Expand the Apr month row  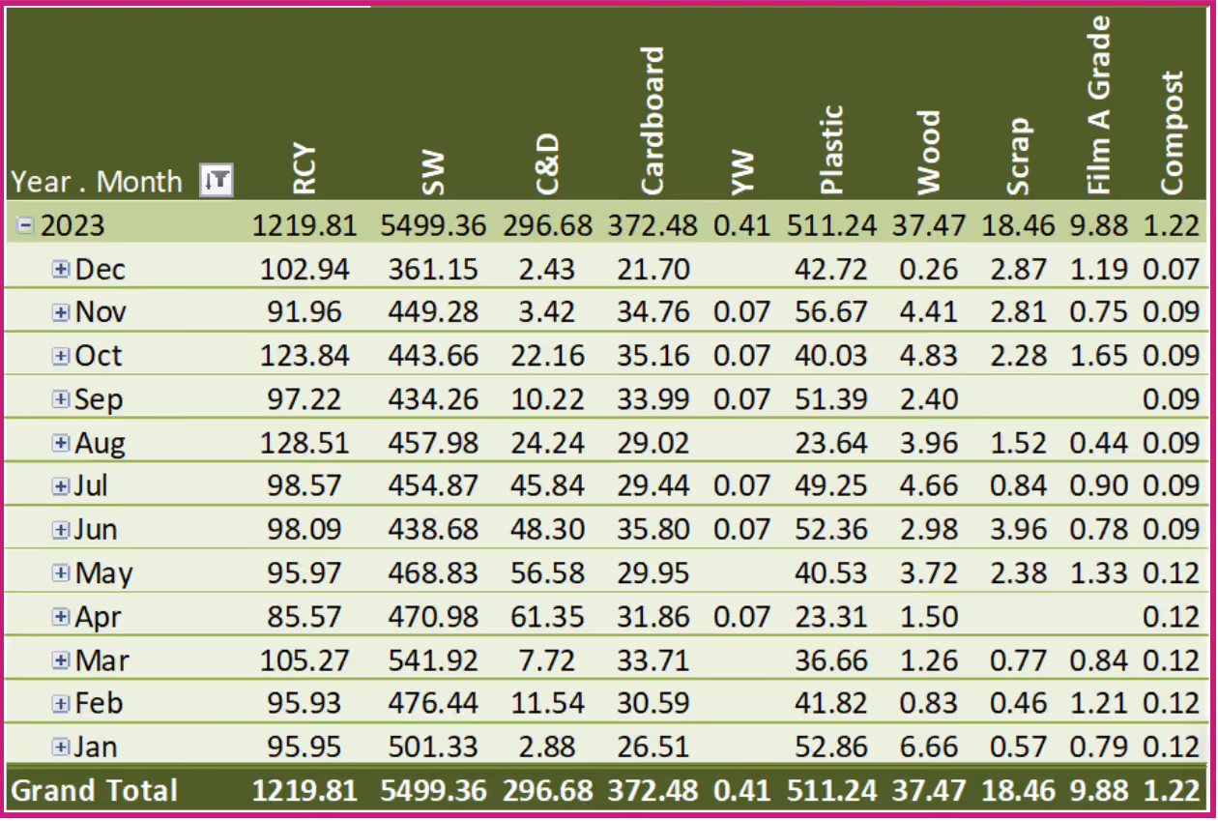point(61,616)
